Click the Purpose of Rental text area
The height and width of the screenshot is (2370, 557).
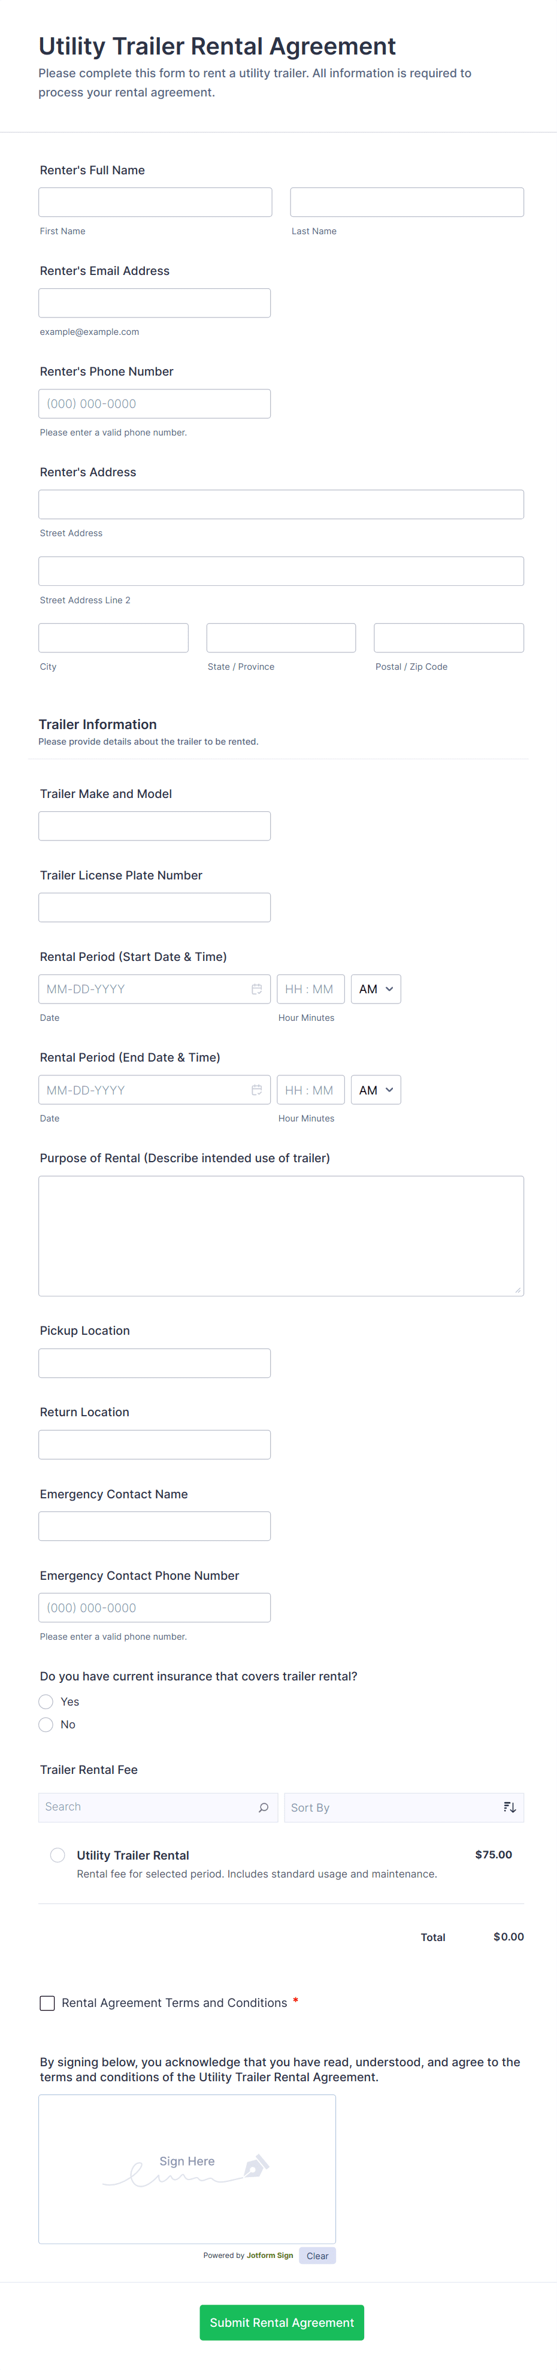pyautogui.click(x=281, y=1235)
